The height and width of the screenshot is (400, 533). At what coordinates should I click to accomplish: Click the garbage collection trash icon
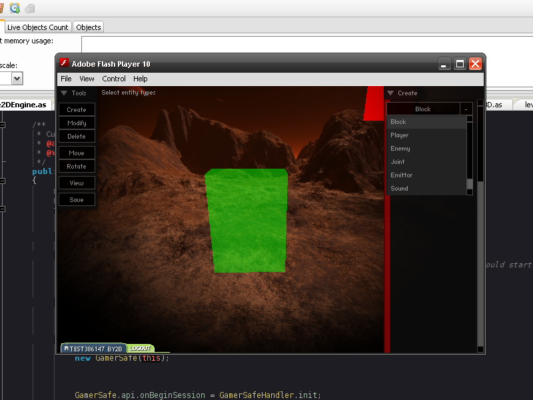click(29, 8)
